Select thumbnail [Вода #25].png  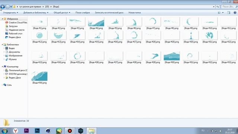coord(77,56)
